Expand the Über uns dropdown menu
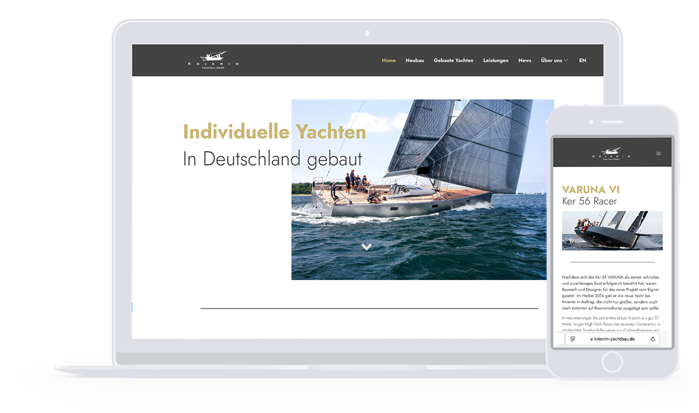699x413 pixels. coord(554,60)
